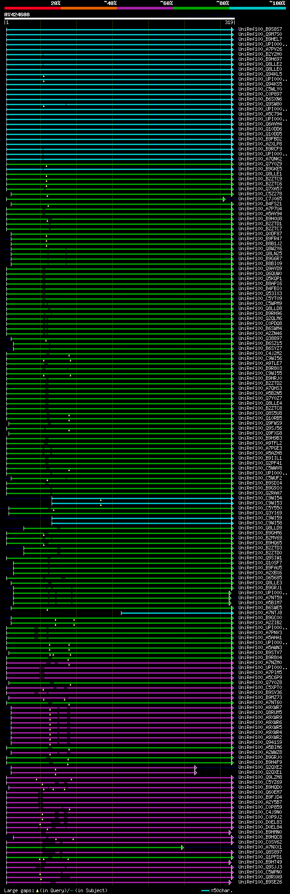
Task: Select hit label UniRef100_C7J065
Action: click(x=260, y=199)
